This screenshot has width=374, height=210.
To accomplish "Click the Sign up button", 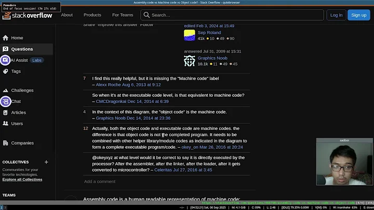I will pyautogui.click(x=359, y=15).
